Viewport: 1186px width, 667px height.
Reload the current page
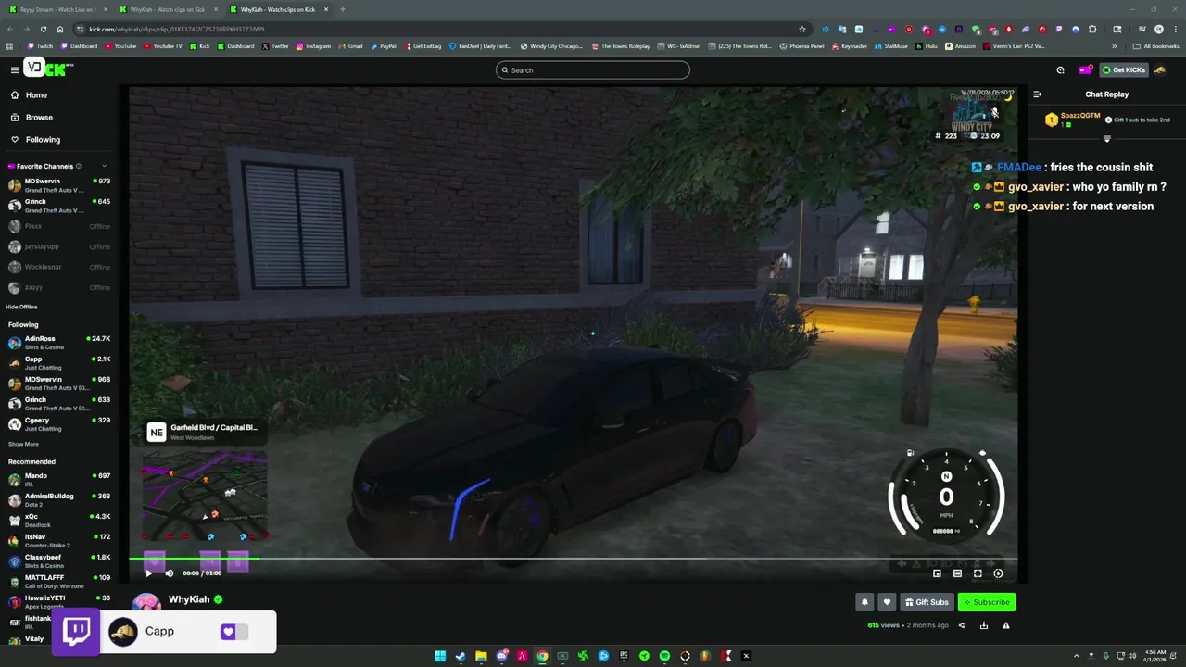pos(43,29)
